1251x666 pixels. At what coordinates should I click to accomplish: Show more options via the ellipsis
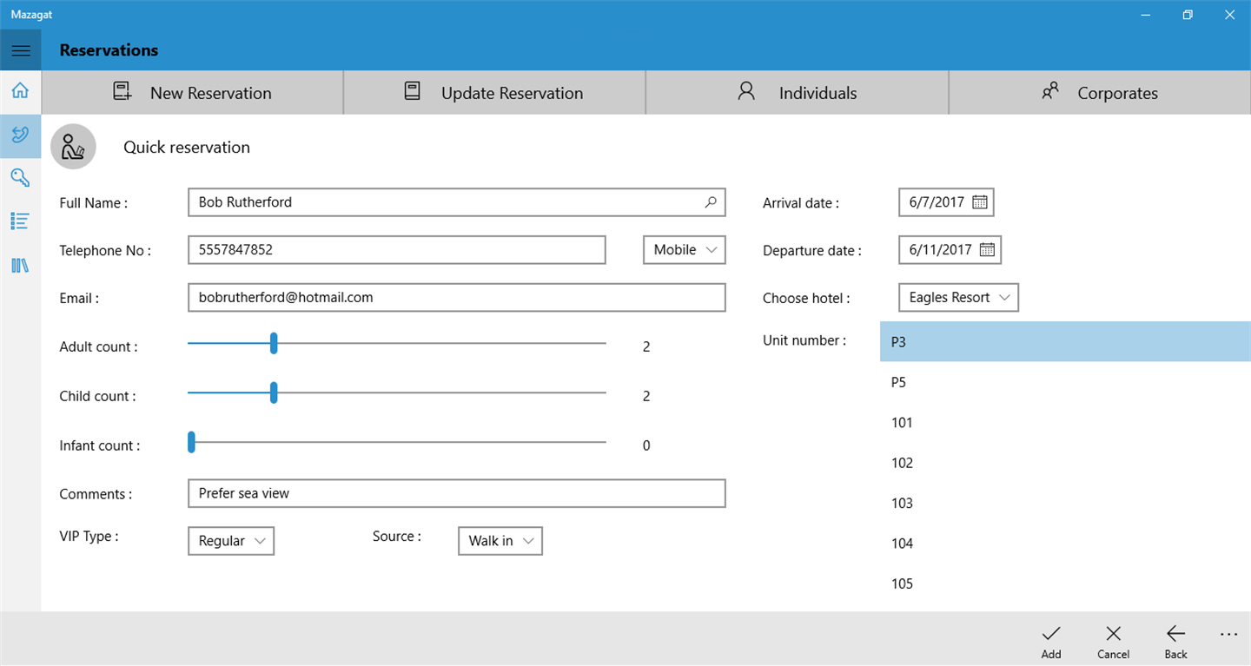point(1228,635)
